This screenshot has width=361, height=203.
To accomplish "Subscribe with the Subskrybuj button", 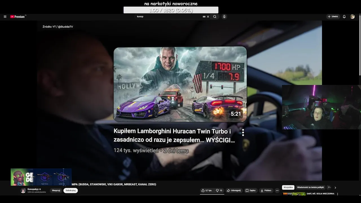I will click(71, 191).
